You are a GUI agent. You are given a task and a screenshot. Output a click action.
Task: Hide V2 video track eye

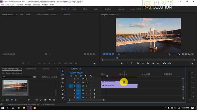click(86, 82)
